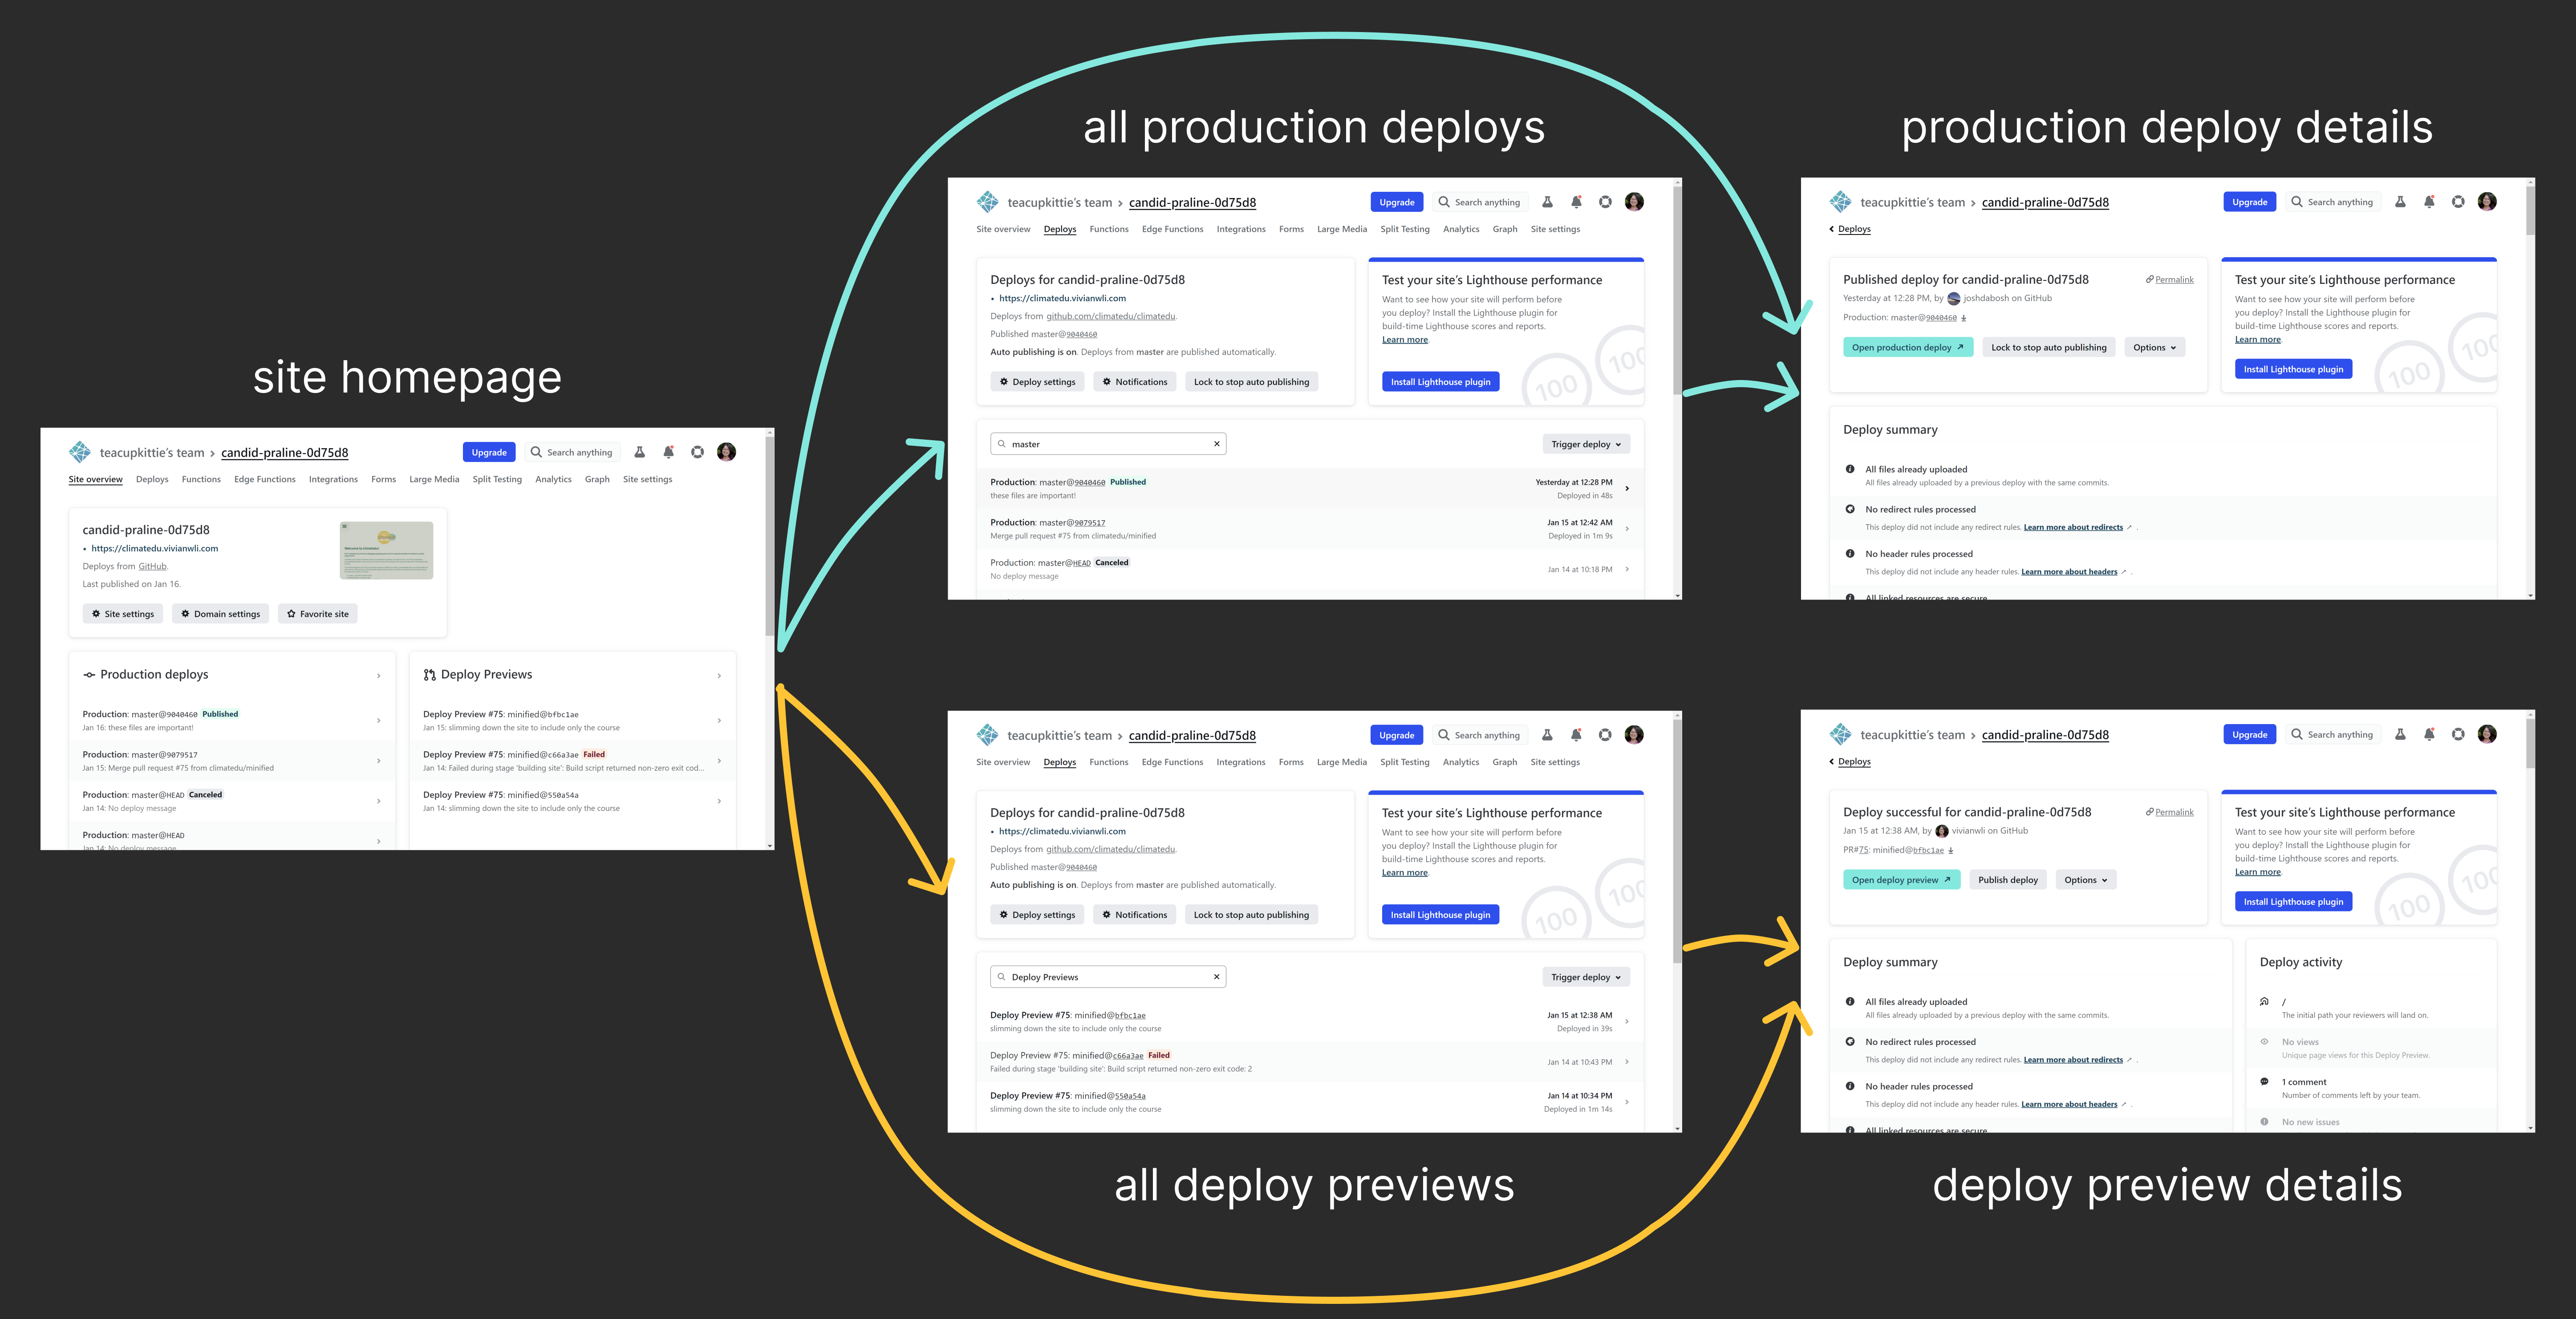
Task: Open the github.com/climatedu/climatedu link
Action: pos(1111,316)
